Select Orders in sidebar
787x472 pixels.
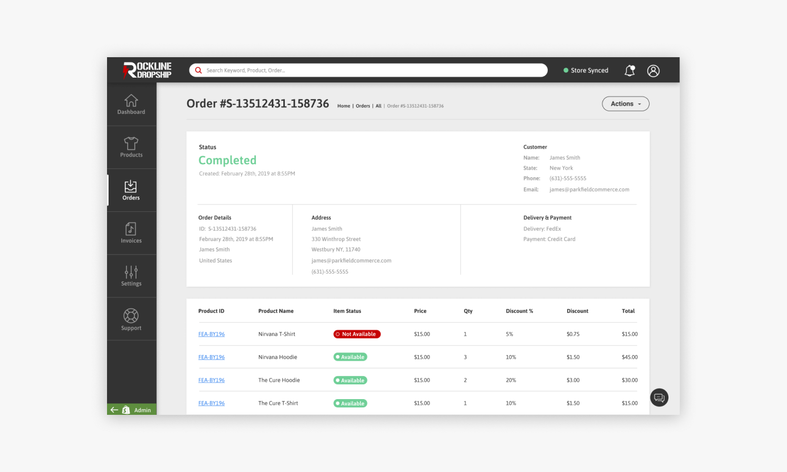(x=131, y=190)
